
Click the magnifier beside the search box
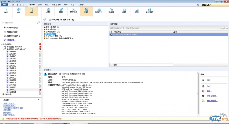[38, 23]
